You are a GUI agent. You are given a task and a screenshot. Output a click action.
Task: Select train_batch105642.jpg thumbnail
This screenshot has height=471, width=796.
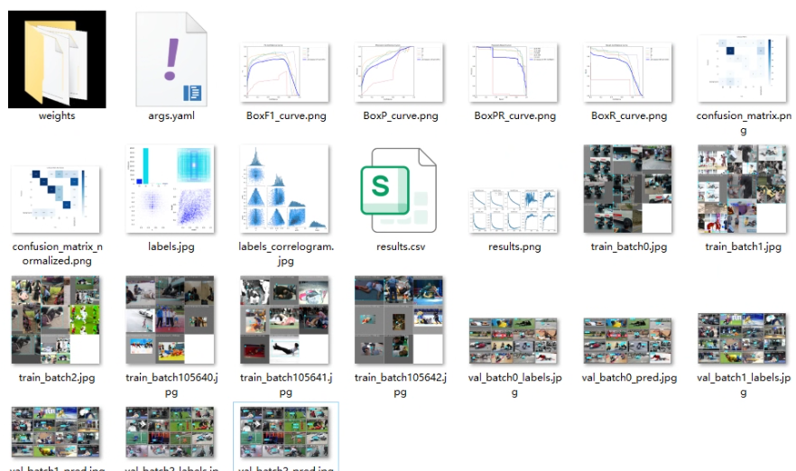tap(399, 319)
